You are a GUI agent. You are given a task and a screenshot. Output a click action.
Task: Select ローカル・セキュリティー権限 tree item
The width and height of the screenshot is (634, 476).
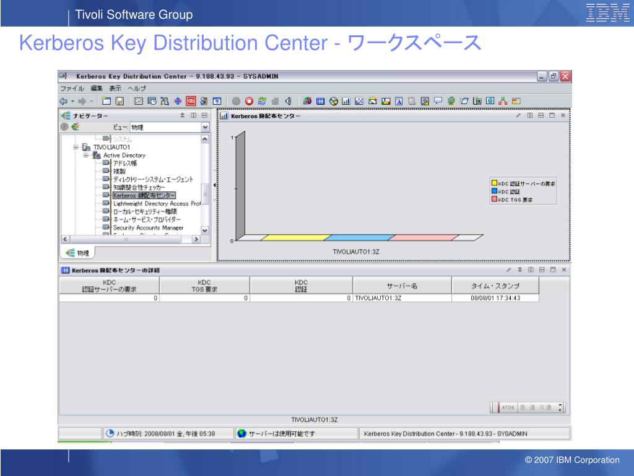pos(145,212)
